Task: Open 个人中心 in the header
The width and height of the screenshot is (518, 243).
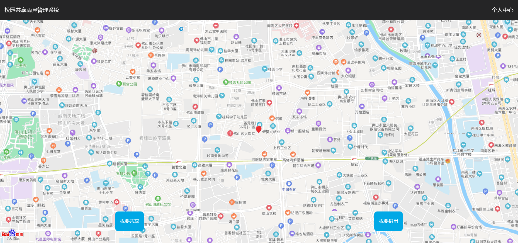Action: click(502, 10)
